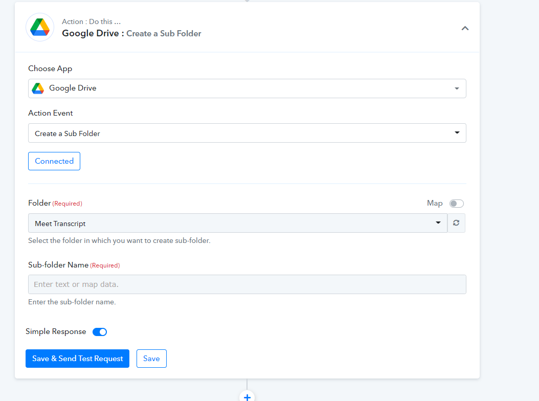Click Save & Send Test Request

click(77, 359)
